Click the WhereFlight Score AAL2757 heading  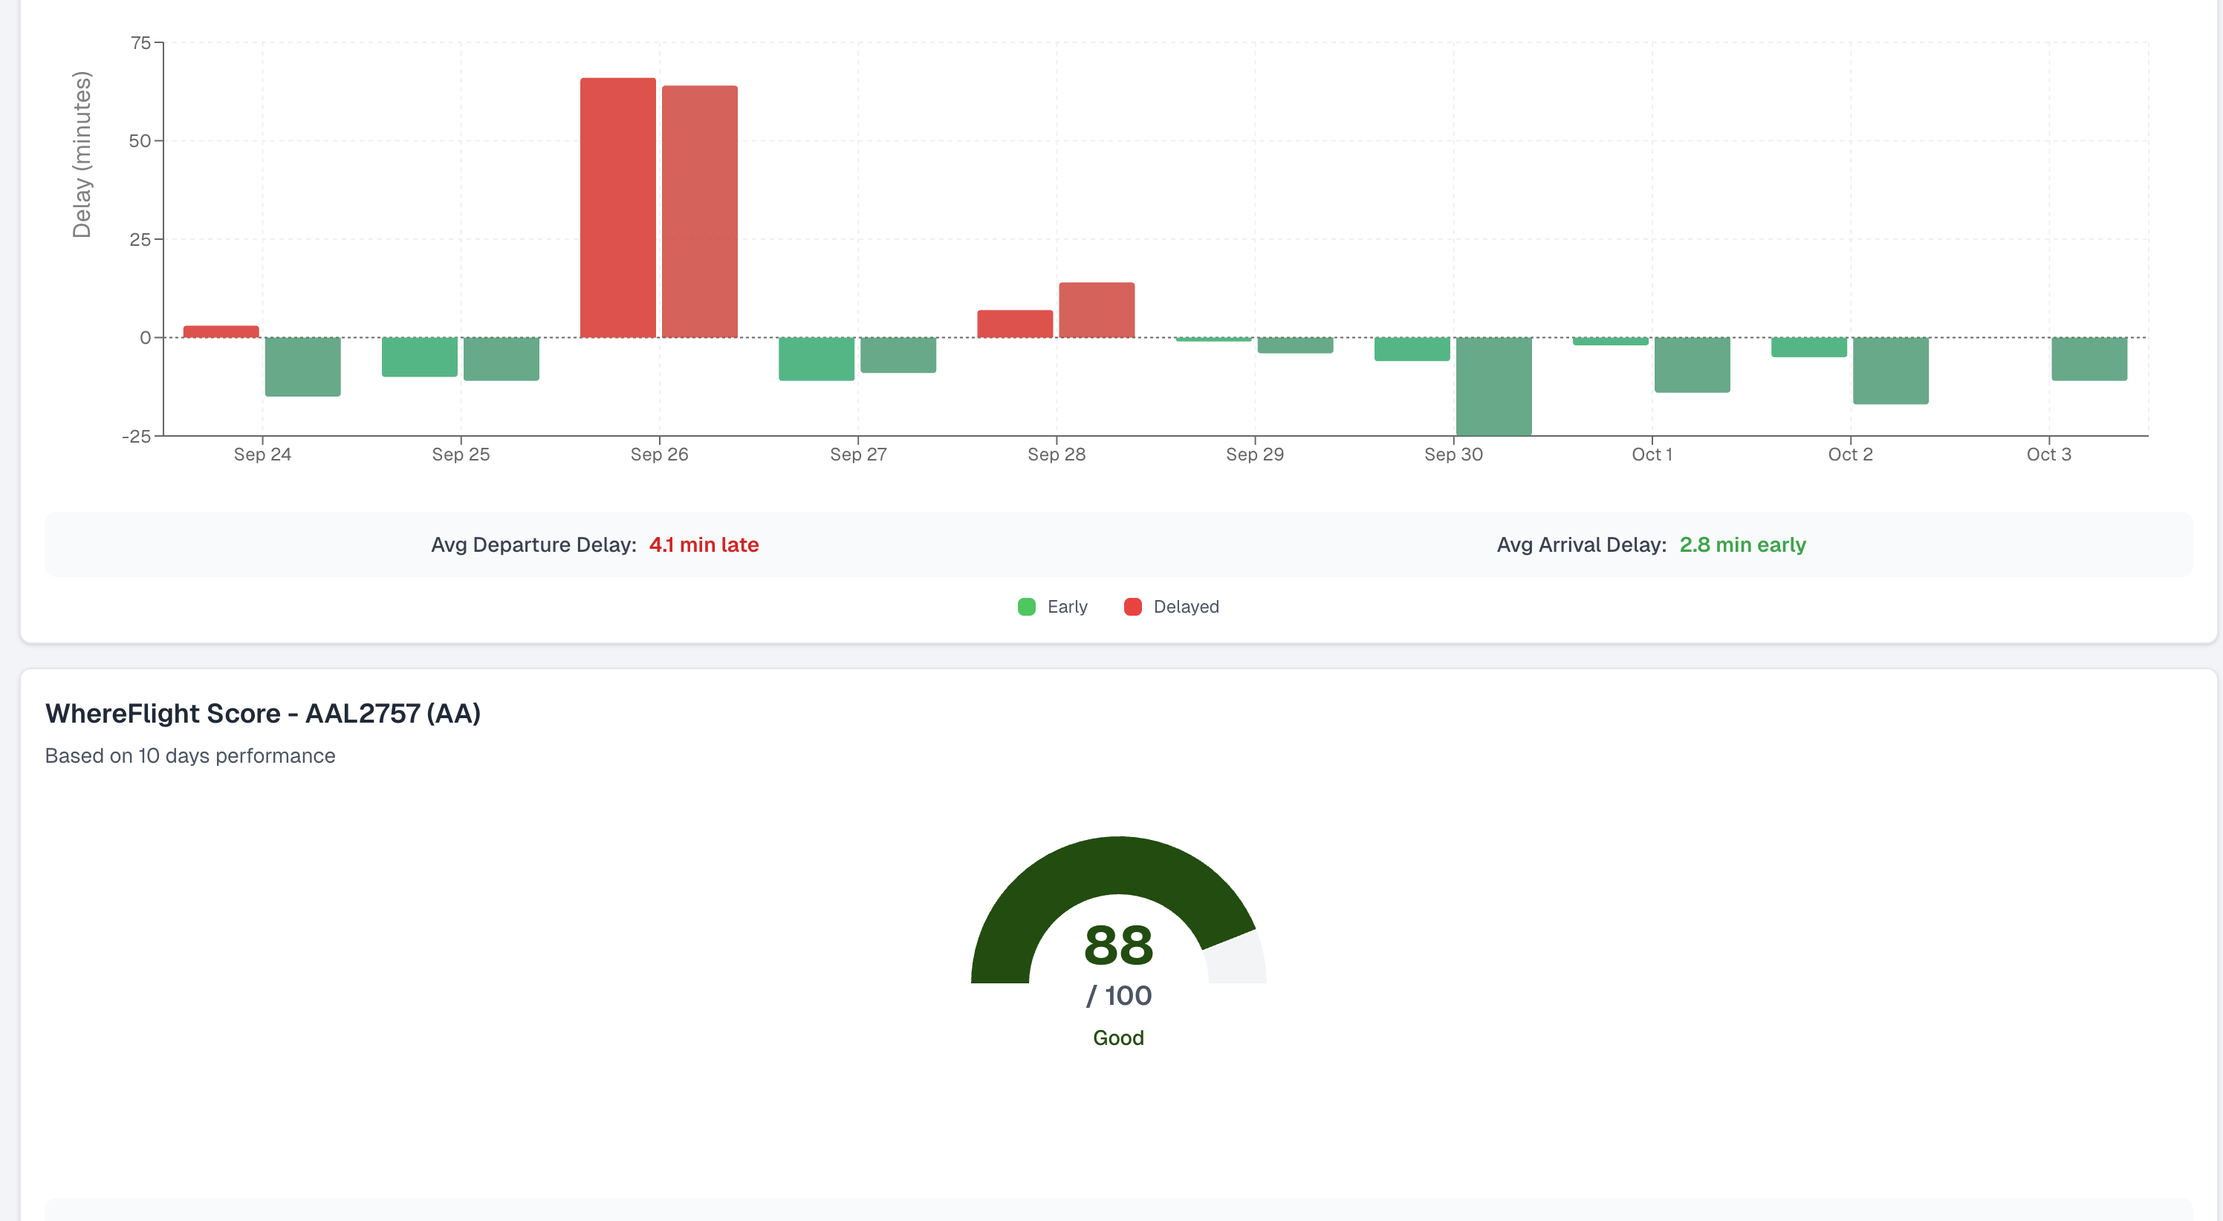[x=262, y=714]
